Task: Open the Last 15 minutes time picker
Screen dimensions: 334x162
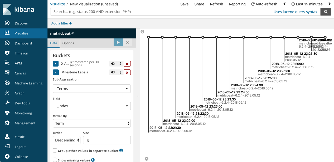Action: pyautogui.click(x=307, y=4)
